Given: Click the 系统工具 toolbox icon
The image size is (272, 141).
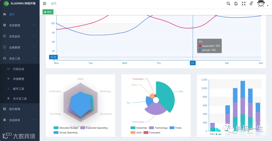Looking at the screenshot, I should [x=5, y=58].
